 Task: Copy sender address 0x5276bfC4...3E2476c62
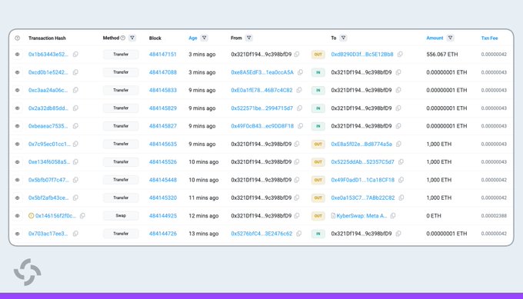tap(299, 234)
